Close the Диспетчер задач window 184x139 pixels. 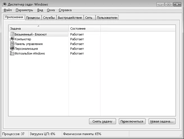[177, 4]
